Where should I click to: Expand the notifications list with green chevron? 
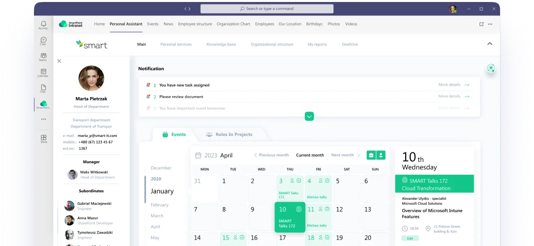(x=309, y=116)
